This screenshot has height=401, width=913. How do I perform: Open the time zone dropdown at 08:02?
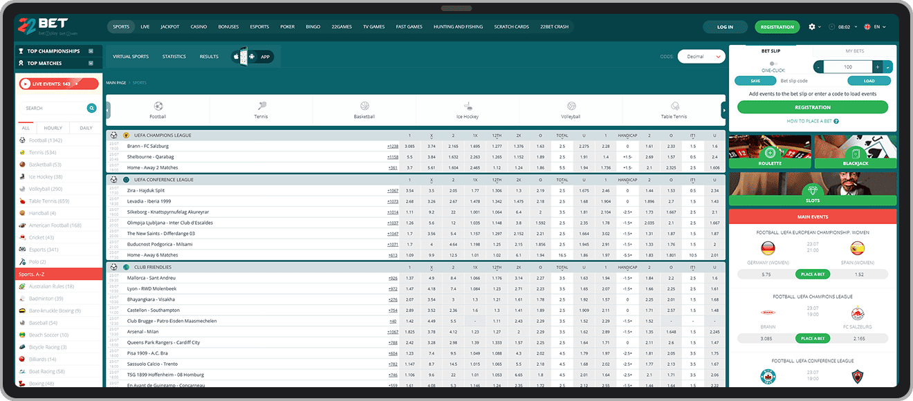(x=842, y=27)
